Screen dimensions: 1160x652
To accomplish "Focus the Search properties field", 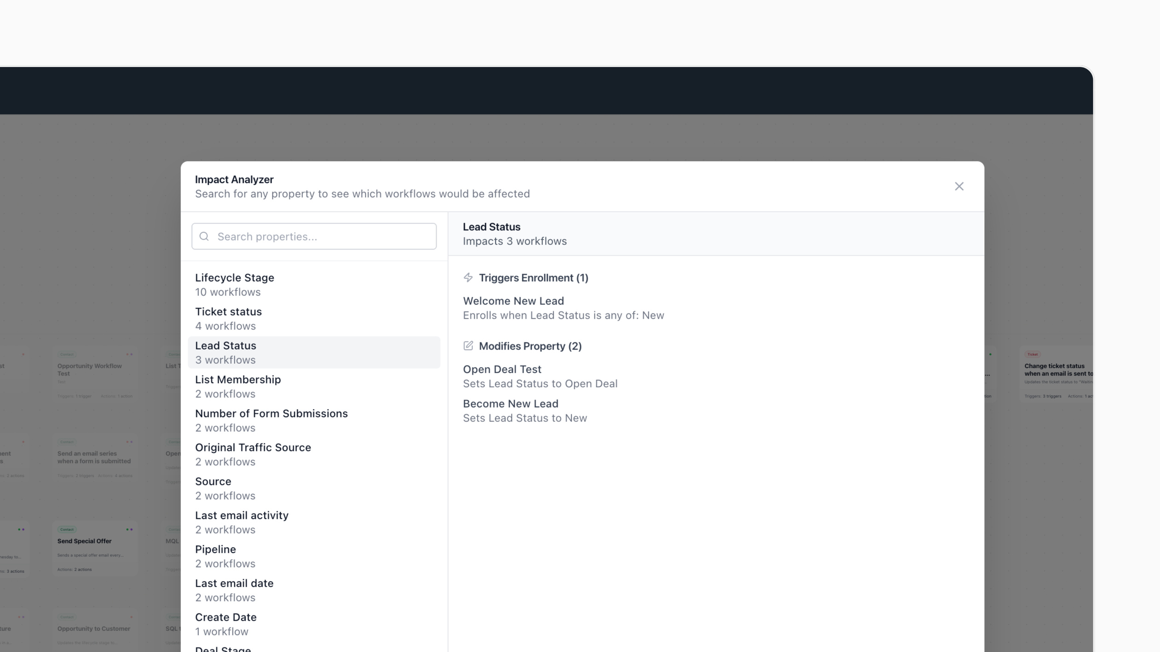I will (322, 237).
